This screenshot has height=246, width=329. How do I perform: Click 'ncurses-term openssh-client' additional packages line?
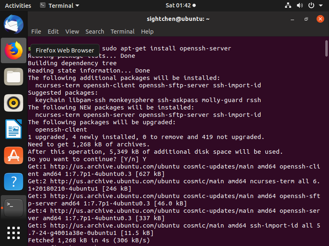148,85
